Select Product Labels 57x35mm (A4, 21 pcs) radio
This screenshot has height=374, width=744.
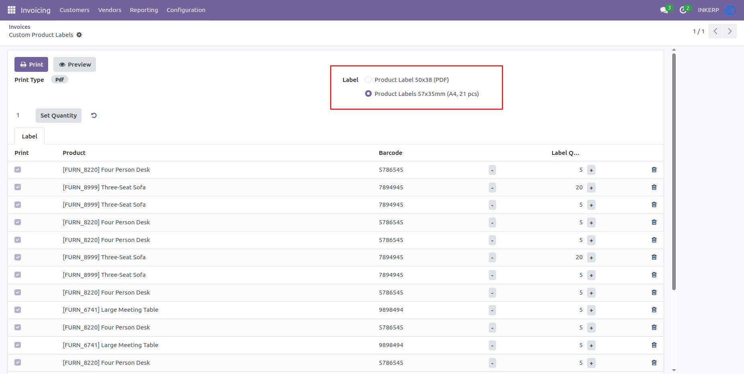[x=368, y=93]
